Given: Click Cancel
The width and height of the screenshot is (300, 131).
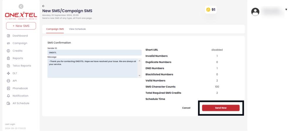Looking at the screenshot, I should (186, 108).
